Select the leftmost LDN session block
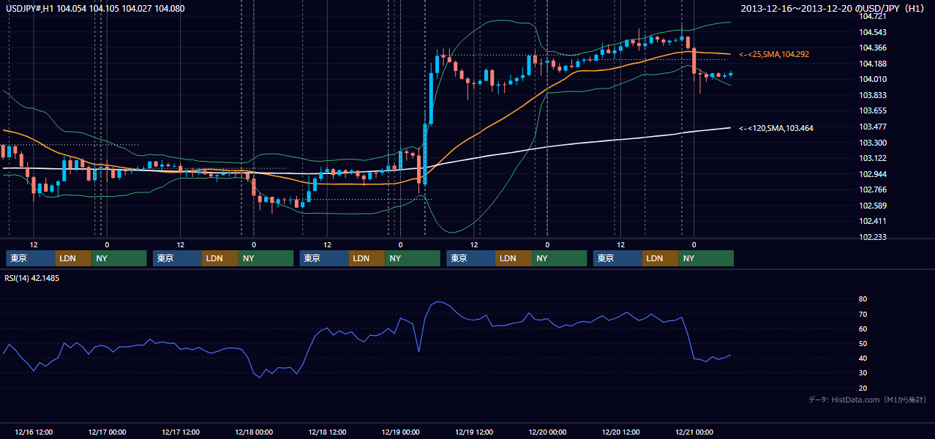 coord(73,258)
